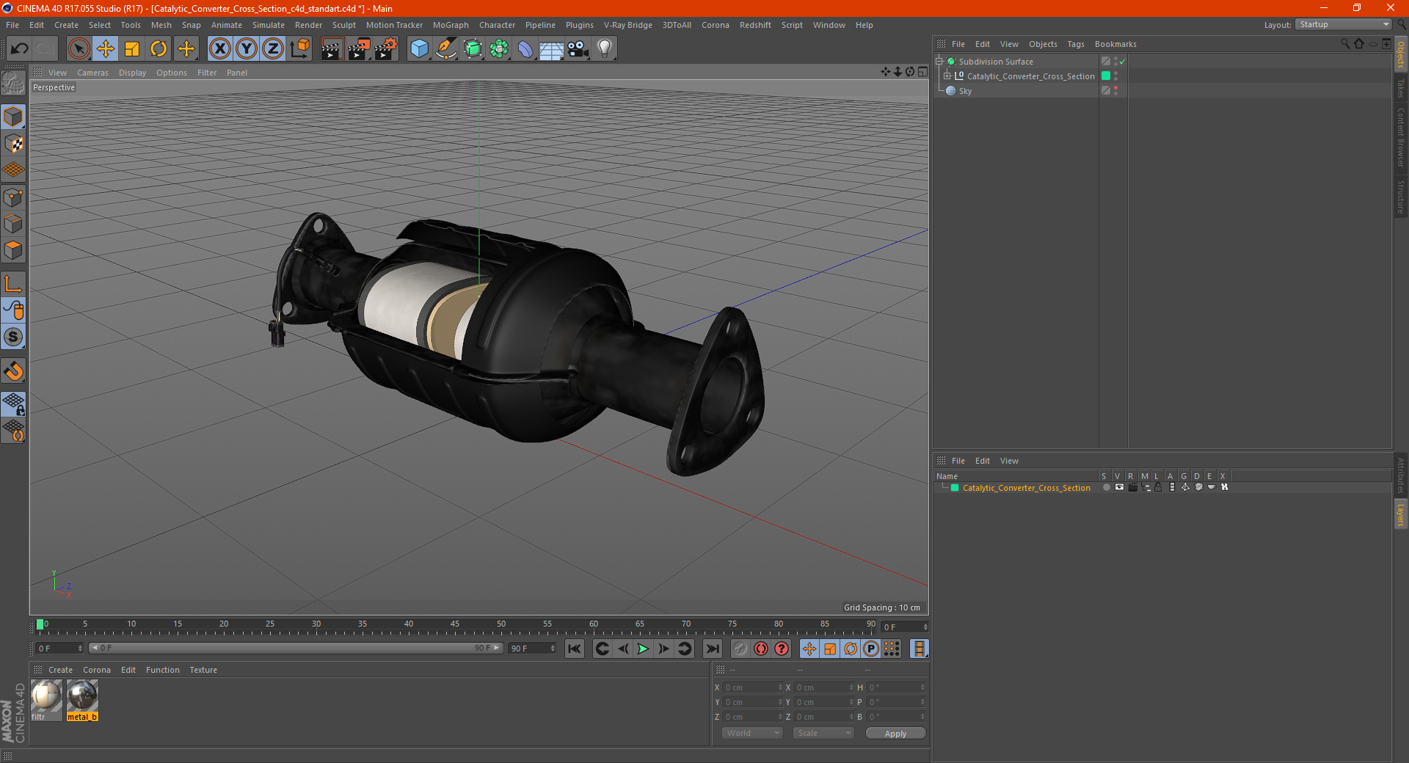Toggle Enable Snap icon

13,337
